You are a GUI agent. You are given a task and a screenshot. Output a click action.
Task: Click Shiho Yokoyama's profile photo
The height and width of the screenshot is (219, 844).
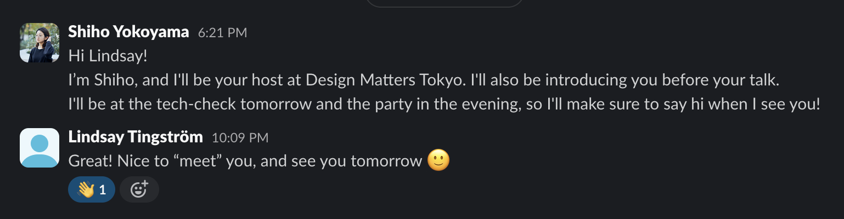[39, 43]
